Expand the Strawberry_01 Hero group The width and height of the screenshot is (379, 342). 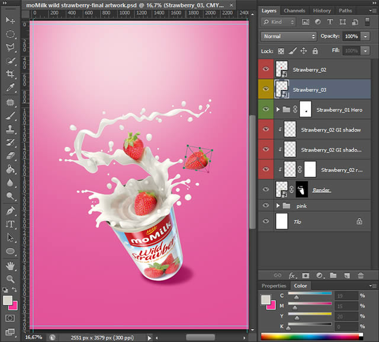[x=278, y=110]
